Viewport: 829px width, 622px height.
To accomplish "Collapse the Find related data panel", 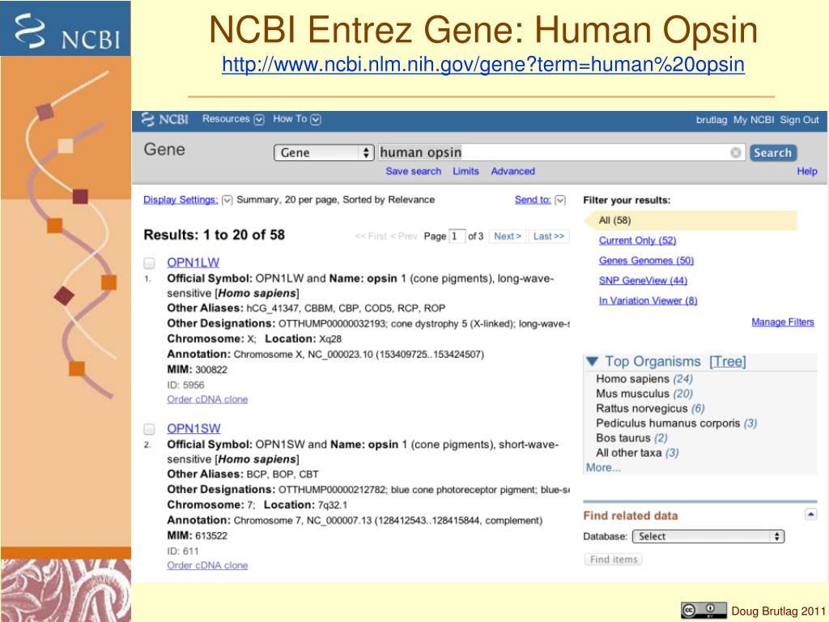I will click(810, 514).
